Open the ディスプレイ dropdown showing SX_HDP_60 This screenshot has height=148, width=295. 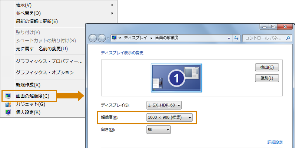click(x=164, y=105)
